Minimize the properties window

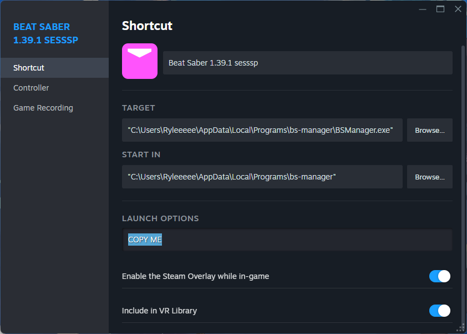[x=423, y=9]
